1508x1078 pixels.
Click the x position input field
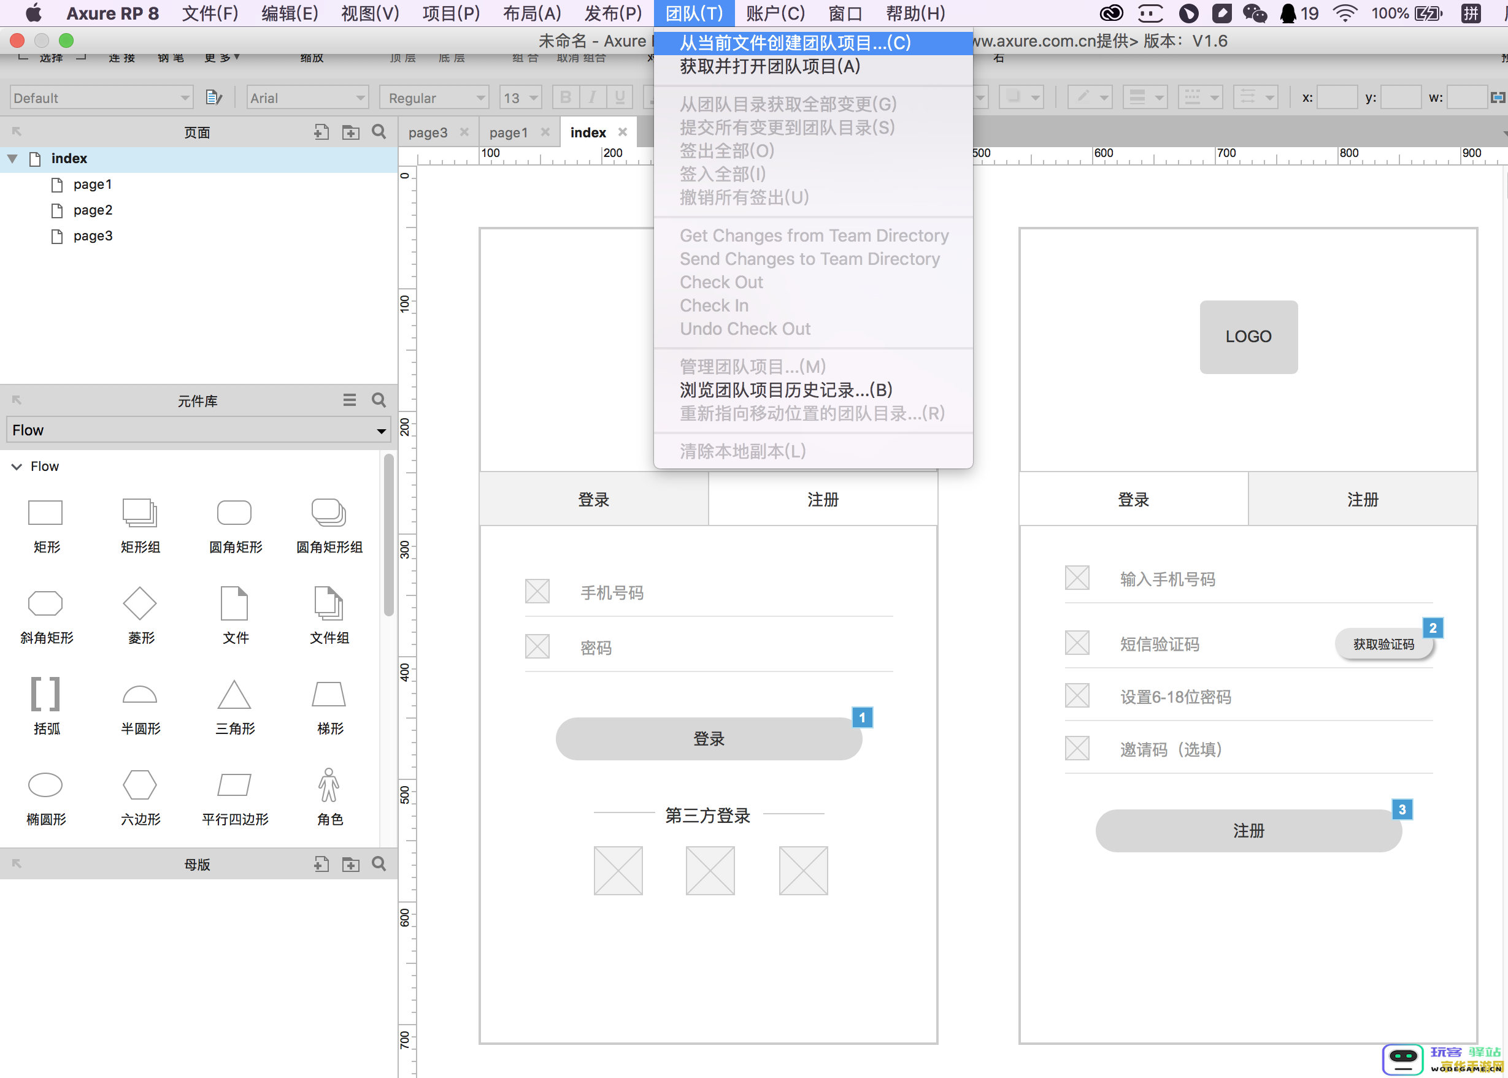1337,97
